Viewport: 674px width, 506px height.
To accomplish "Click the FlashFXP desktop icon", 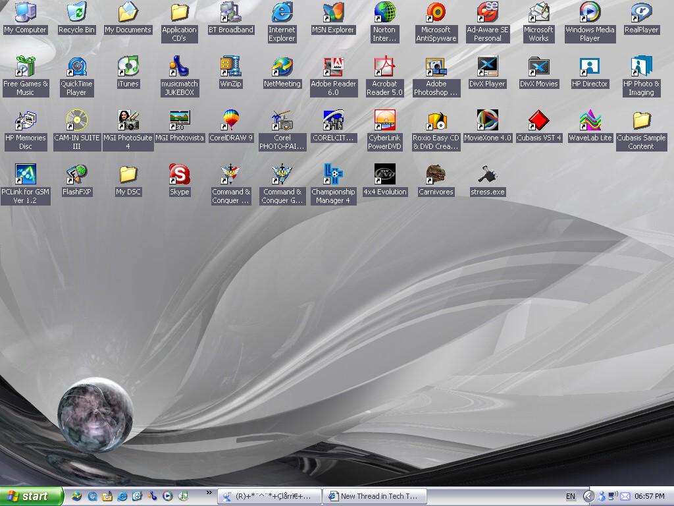I will click(76, 175).
